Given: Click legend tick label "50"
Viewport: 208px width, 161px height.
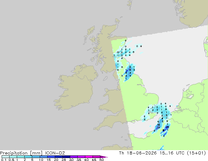Looking at the screenshot, I should 101,160.
